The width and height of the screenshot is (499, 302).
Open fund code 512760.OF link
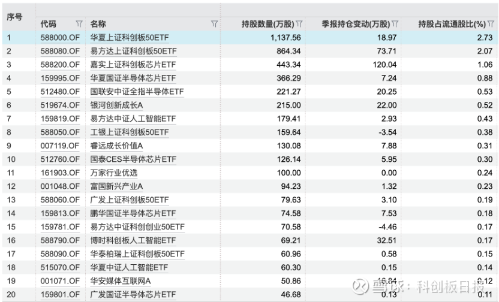(x=60, y=159)
